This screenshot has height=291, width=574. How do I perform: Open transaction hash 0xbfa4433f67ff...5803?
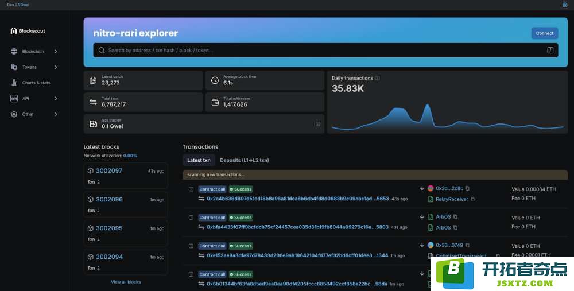297,227
